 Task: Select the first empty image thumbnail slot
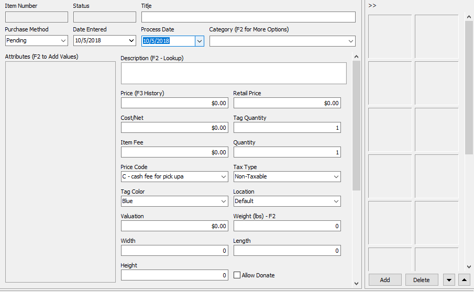click(x=390, y=36)
